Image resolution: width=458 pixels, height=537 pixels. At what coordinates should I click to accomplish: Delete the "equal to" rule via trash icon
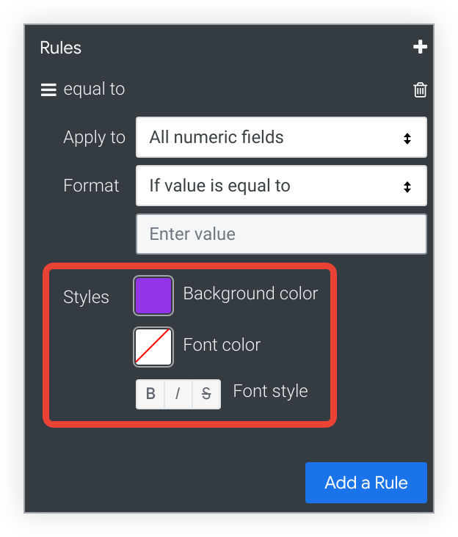[420, 90]
